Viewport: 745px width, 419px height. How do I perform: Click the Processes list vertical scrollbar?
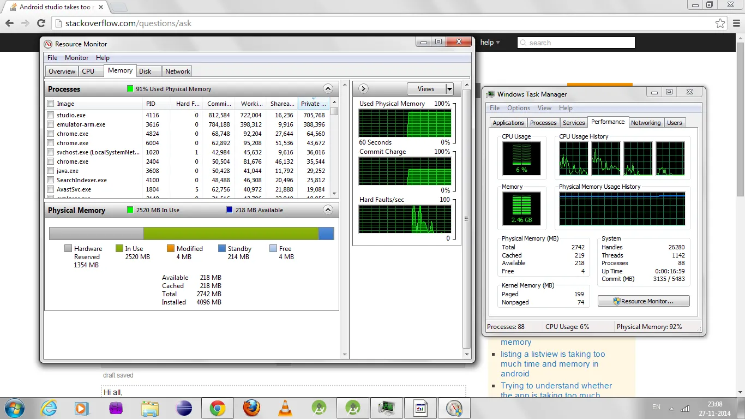coord(334,148)
